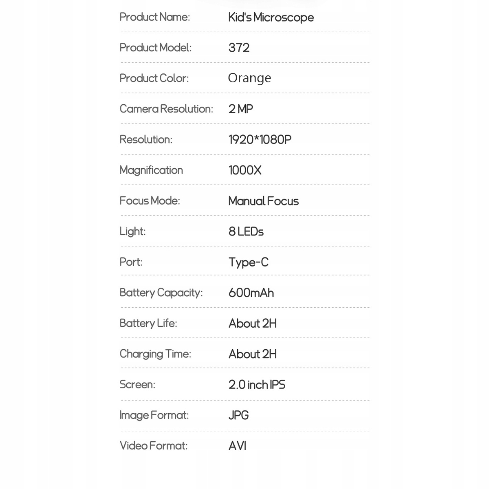489x489 pixels.
Task: Select the "8 LEDs" light value
Action: tap(246, 231)
